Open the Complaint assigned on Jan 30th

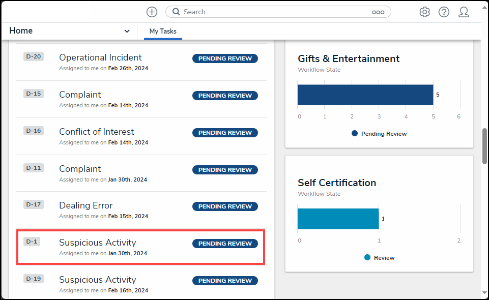[x=80, y=168]
